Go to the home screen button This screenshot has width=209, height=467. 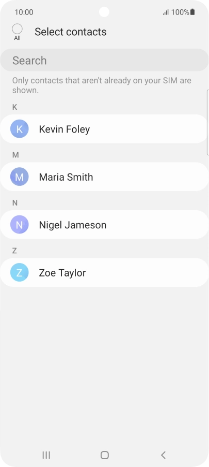click(x=104, y=455)
